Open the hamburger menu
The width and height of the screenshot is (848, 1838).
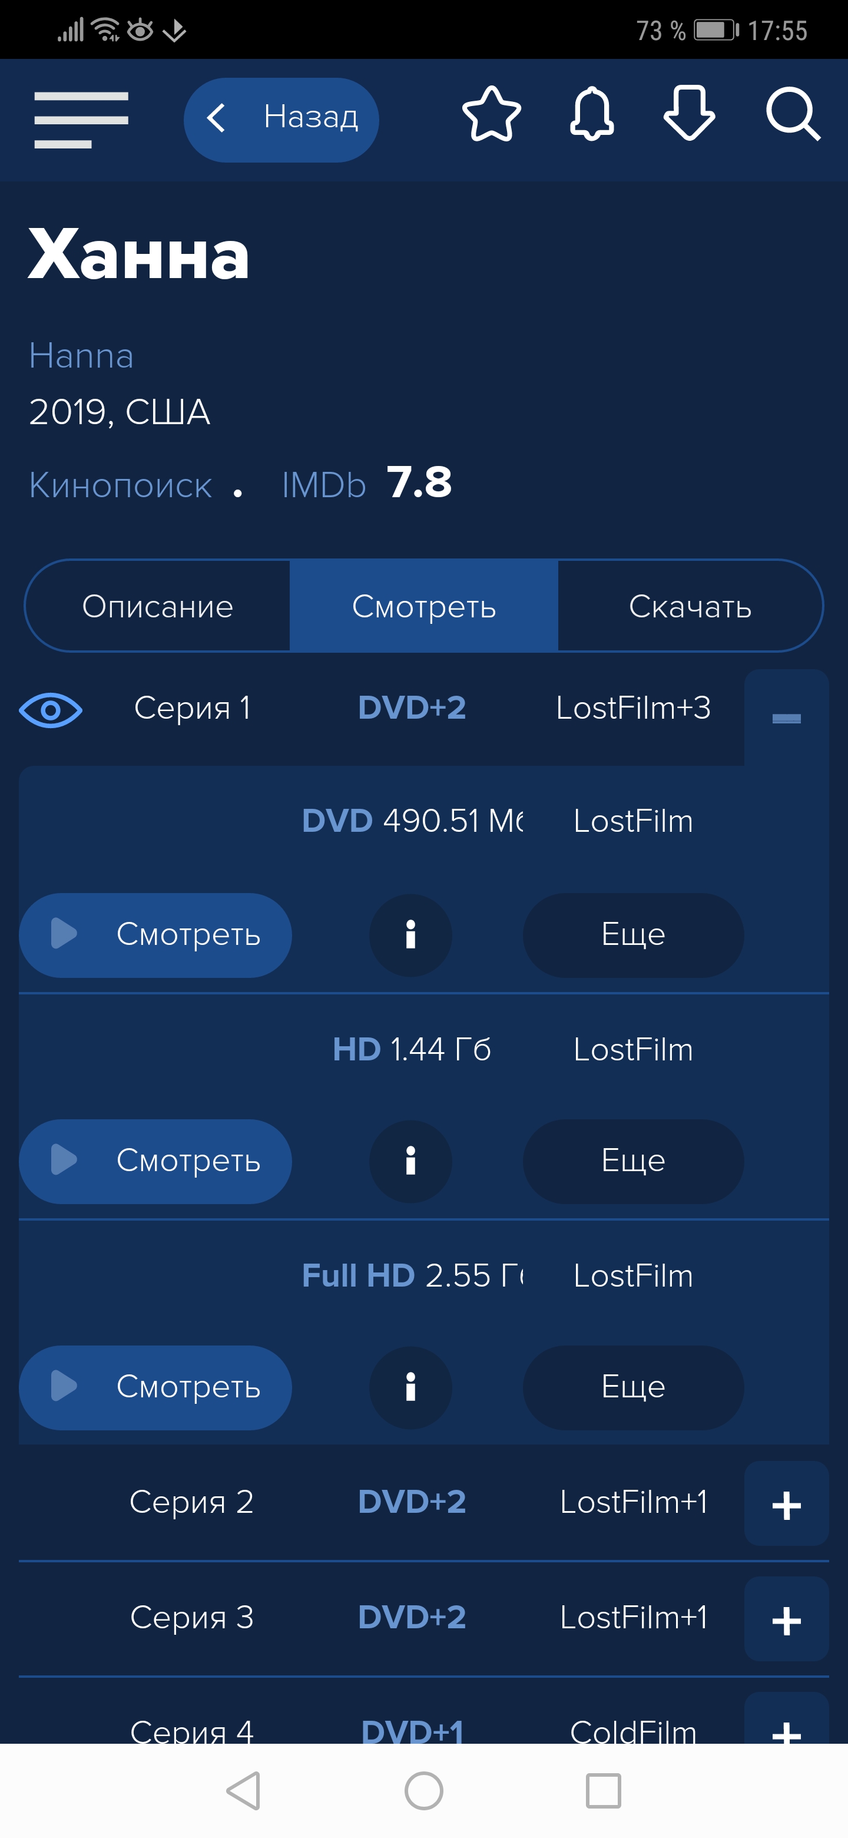coord(81,119)
